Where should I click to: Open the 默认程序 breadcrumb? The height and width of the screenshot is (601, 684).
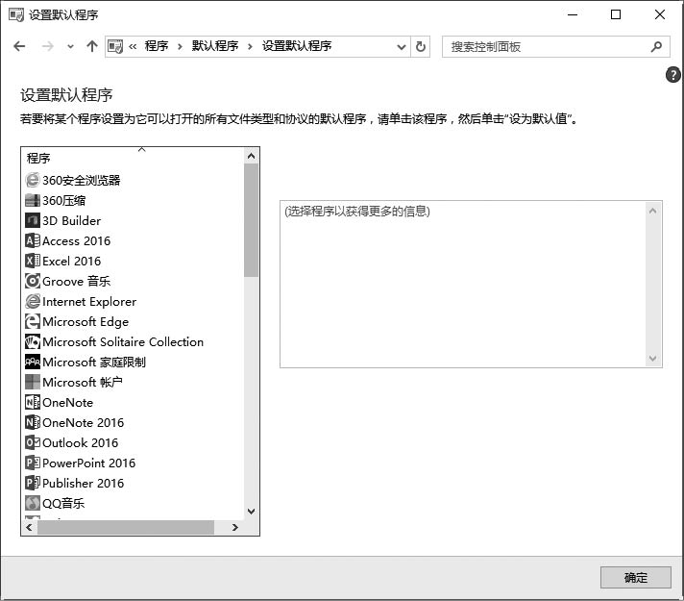click(x=214, y=46)
